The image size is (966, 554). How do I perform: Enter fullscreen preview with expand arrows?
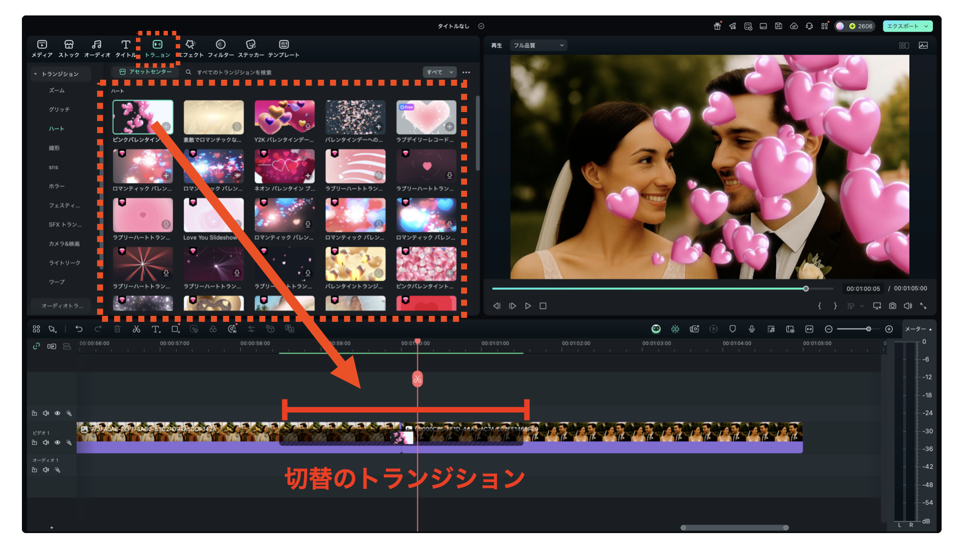[x=924, y=306]
